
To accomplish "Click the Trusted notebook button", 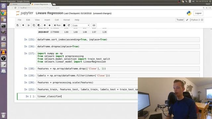I will (180, 20).
